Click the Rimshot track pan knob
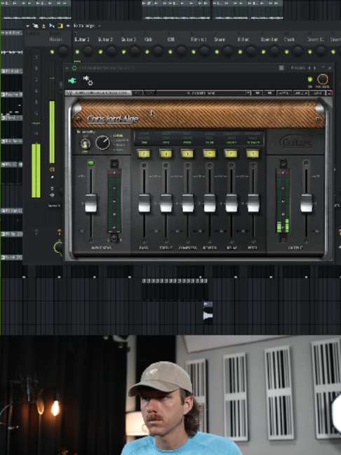 204,52
